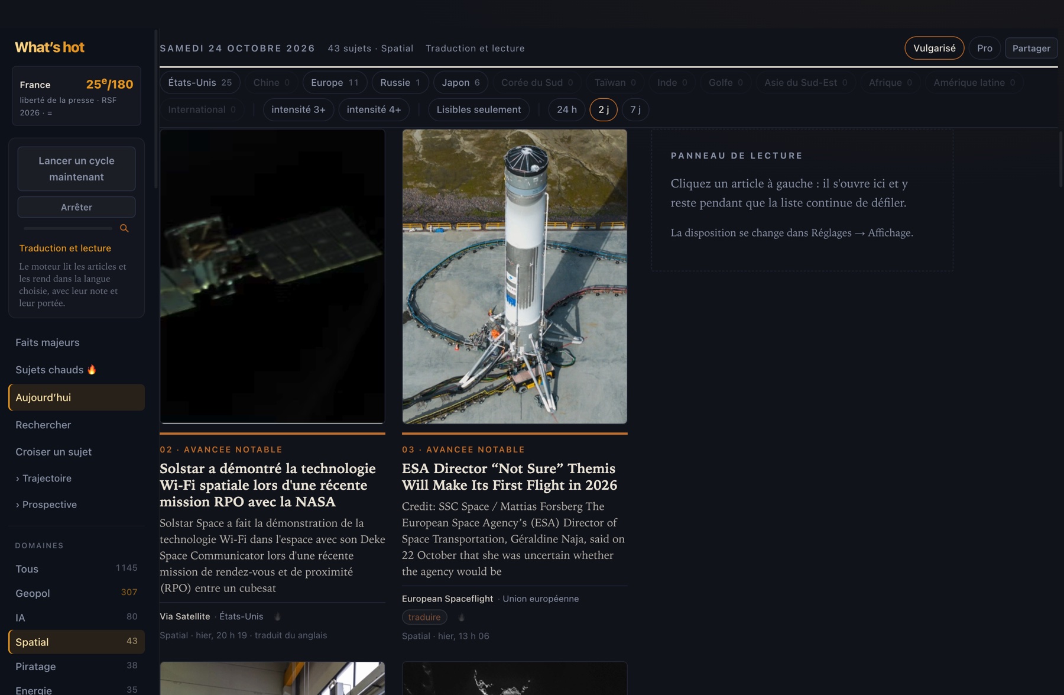Image resolution: width=1064 pixels, height=695 pixels.
Task: Click the Partager button
Action: tap(1031, 48)
